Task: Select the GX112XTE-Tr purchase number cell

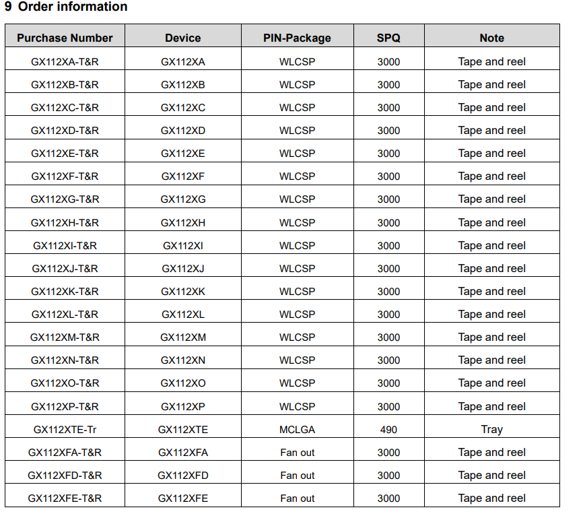Action: pyautogui.click(x=65, y=429)
